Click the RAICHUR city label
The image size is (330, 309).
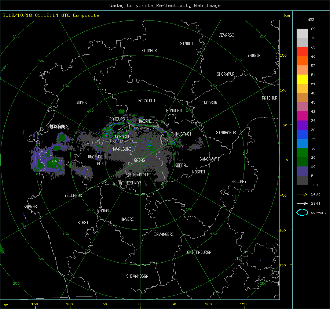269,98
